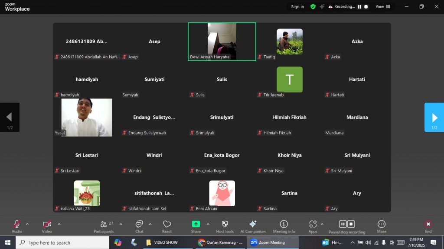This screenshot has width=444, height=249.
Task: Expand video options arrow next to Video
Action: click(59, 224)
